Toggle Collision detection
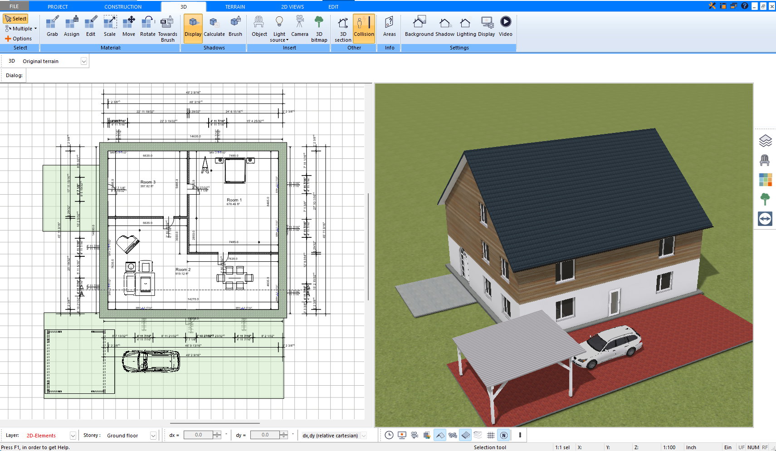The height and width of the screenshot is (451, 776). pyautogui.click(x=364, y=26)
